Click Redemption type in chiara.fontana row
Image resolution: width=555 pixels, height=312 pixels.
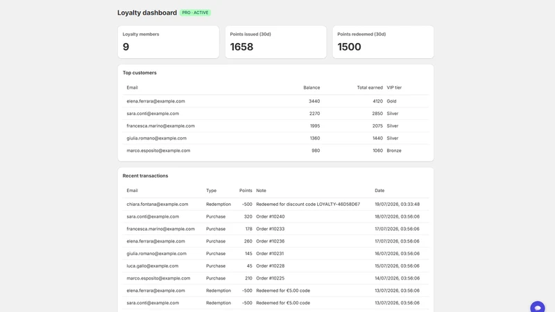[219, 205]
